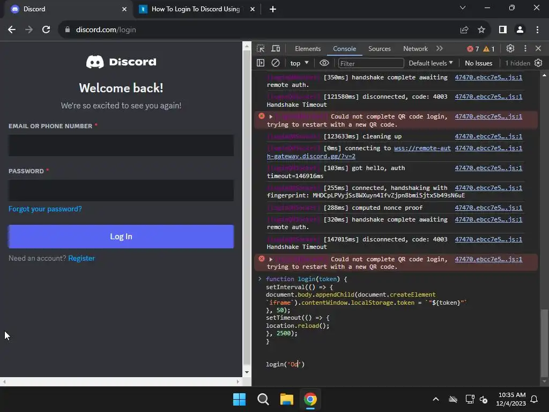Screen dimensions: 549x412
Task: Open the Network tab
Action: [416, 49]
